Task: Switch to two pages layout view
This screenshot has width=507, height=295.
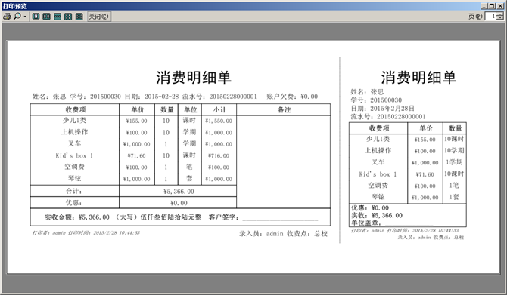Action: coord(47,16)
